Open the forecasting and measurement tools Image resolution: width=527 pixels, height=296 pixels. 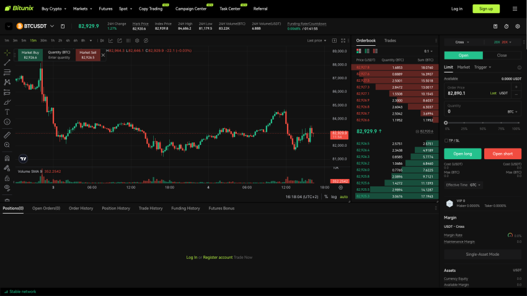coord(7,92)
